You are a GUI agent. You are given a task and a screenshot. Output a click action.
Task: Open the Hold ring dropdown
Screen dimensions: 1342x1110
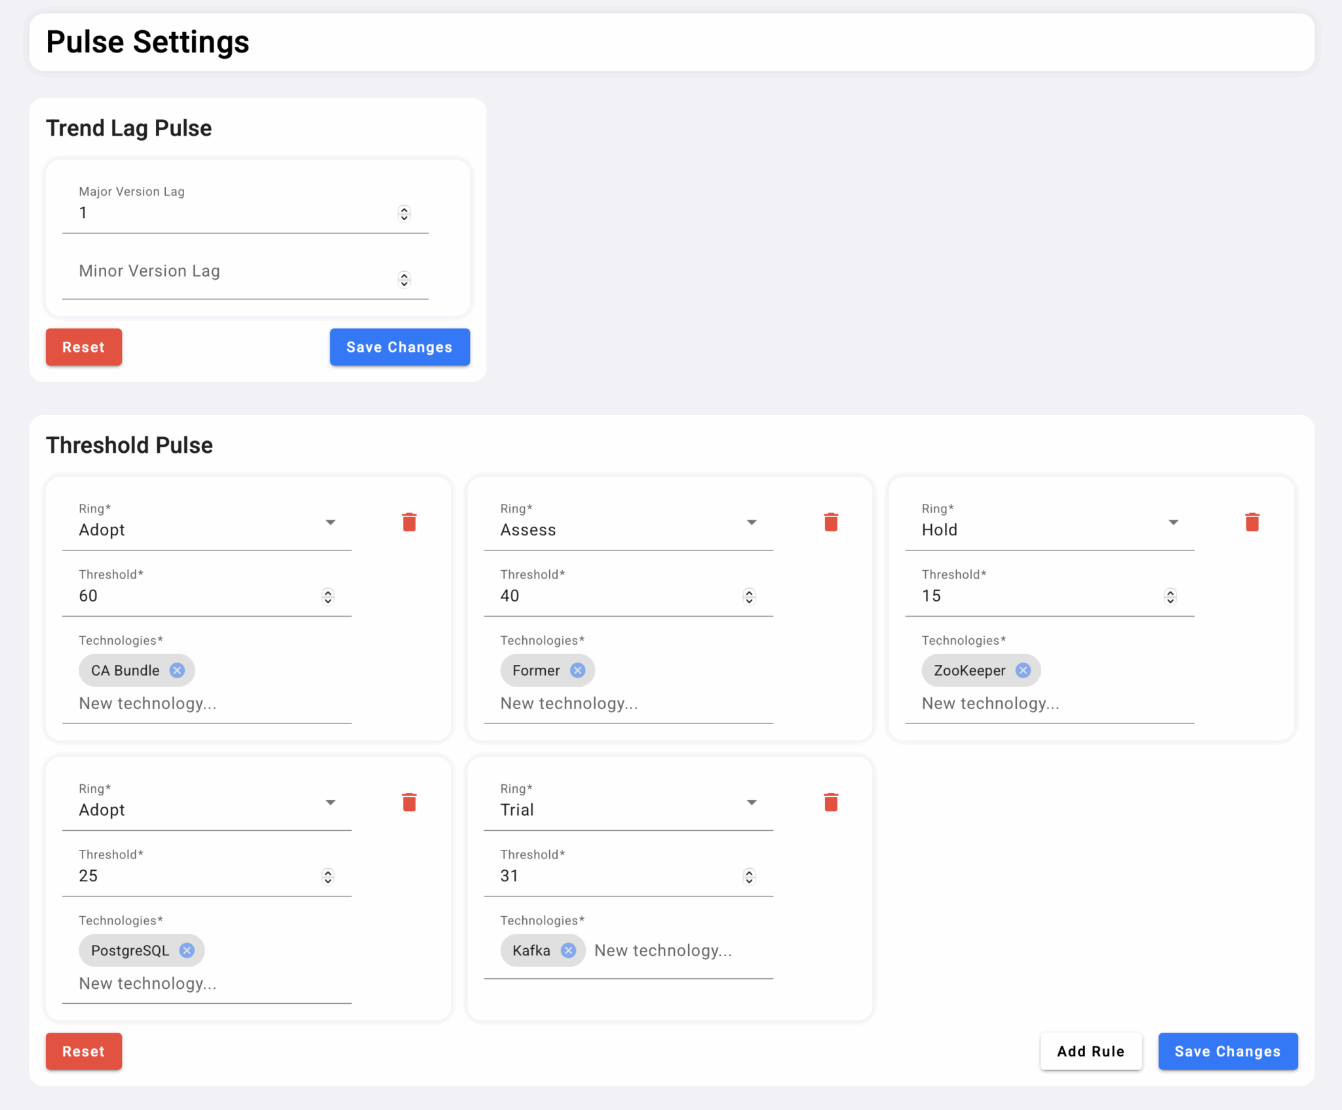point(1050,524)
